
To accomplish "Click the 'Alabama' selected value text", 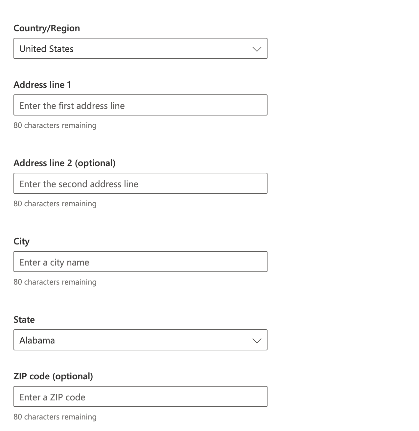I will point(37,341).
